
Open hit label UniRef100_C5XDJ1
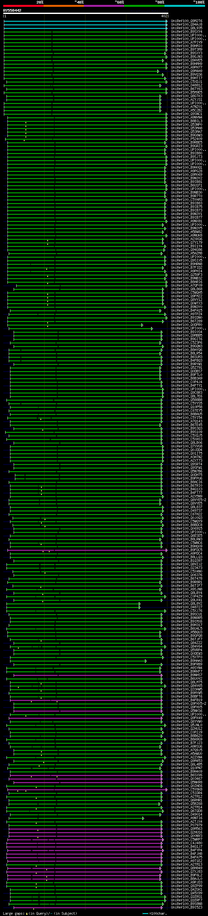(x=187, y=82)
